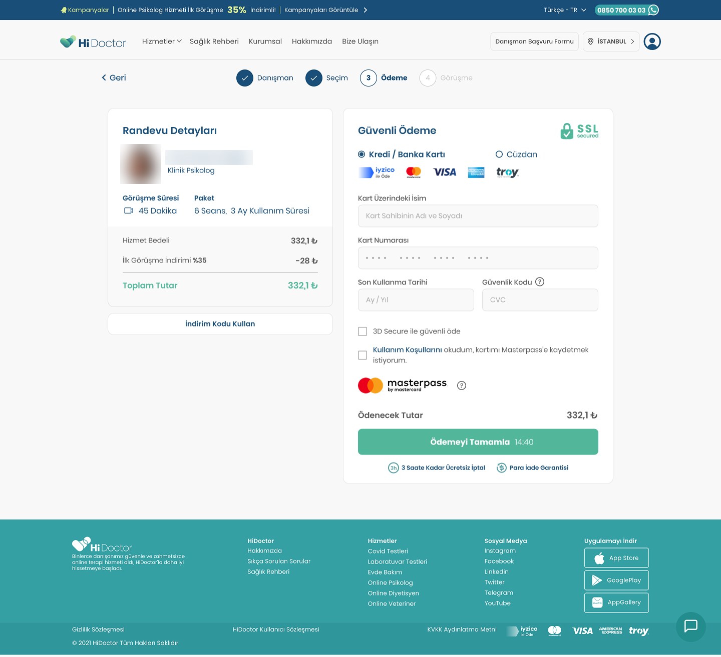Expand the Kampanyaları Görüntüle arrow
This screenshot has height=657, width=721.
(366, 10)
